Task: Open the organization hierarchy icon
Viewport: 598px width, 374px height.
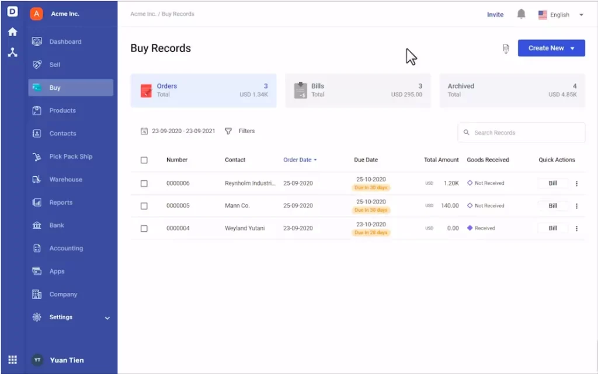Action: 13,52
